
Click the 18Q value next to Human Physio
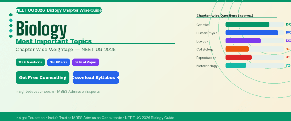[x=288, y=33]
